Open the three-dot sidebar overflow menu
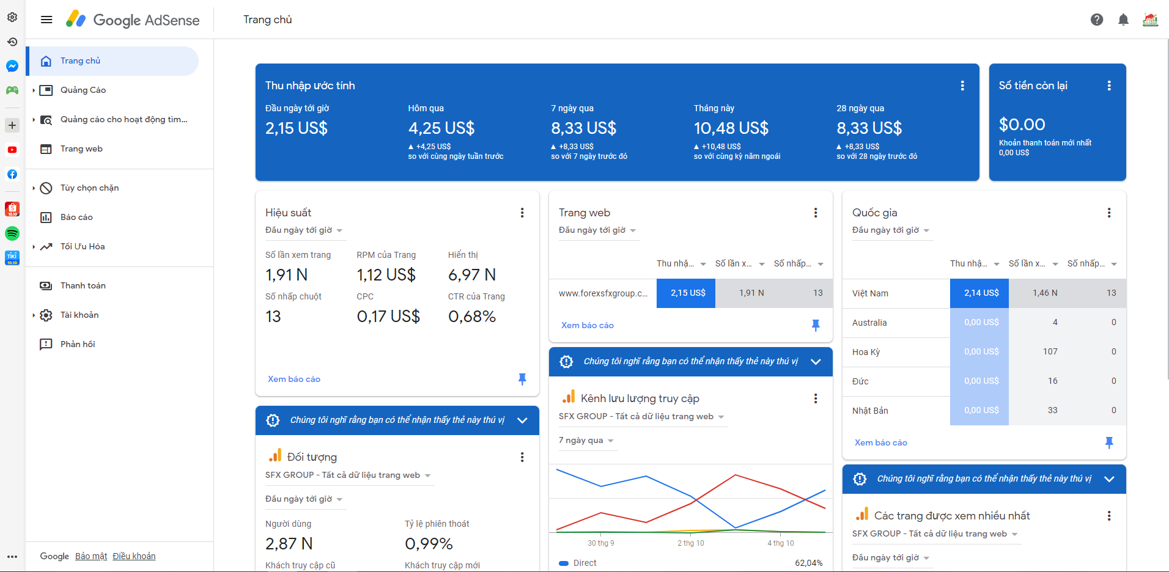This screenshot has width=1169, height=572. pyautogui.click(x=12, y=557)
